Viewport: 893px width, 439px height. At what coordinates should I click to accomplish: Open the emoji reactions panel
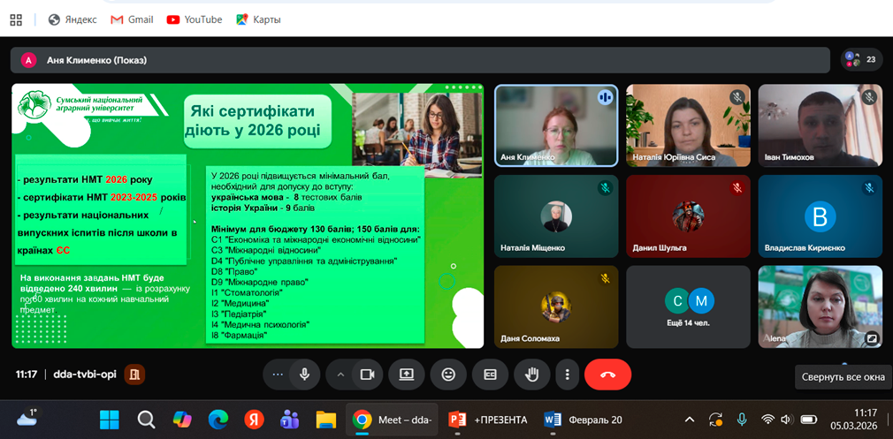[448, 374]
